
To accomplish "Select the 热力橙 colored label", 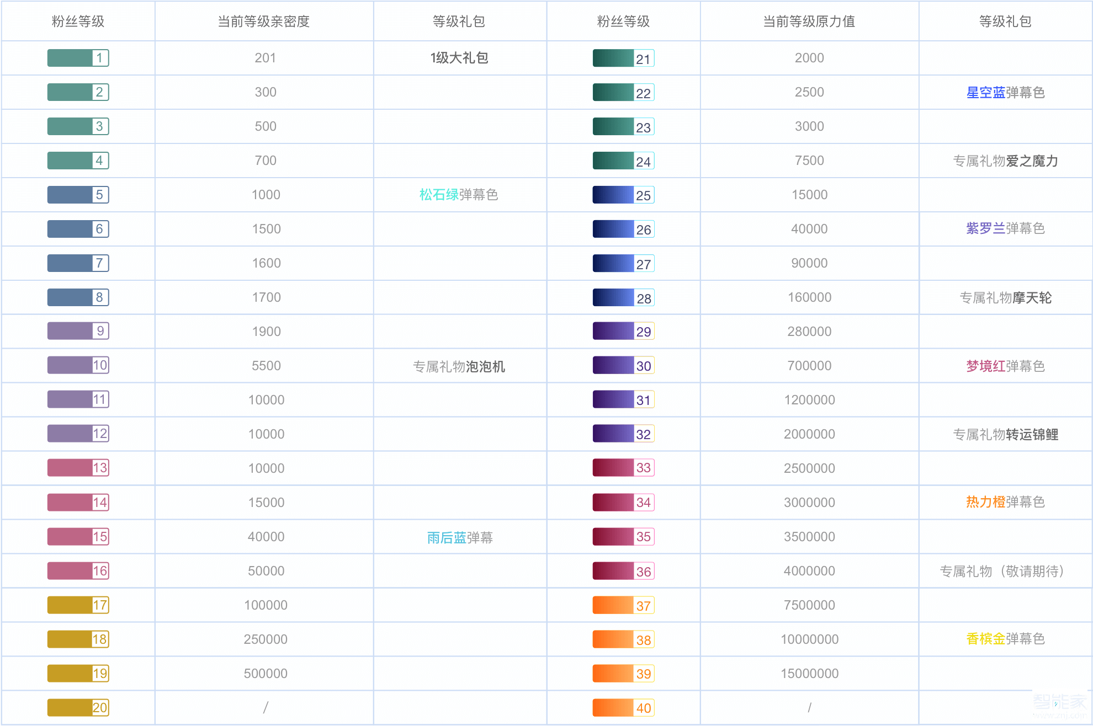I will point(987,502).
